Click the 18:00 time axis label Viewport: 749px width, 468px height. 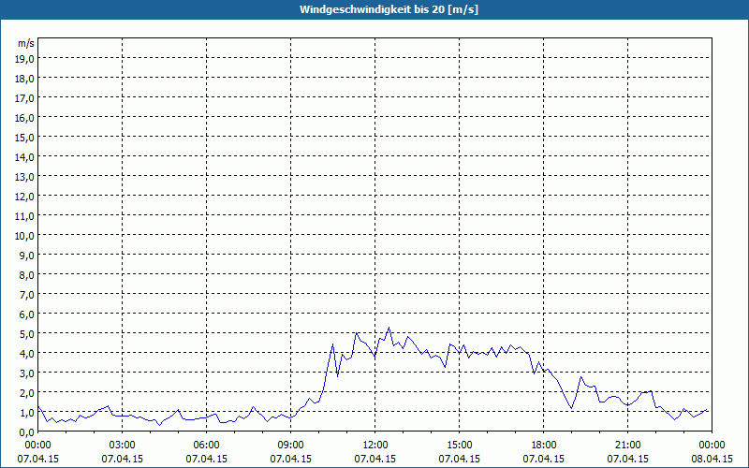click(x=544, y=446)
